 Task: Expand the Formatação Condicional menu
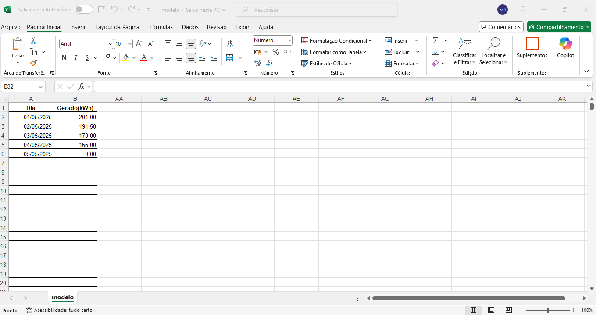point(336,41)
